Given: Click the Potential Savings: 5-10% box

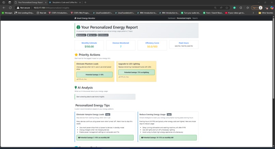Looking at the screenshot, I should pyautogui.click(x=95, y=74).
